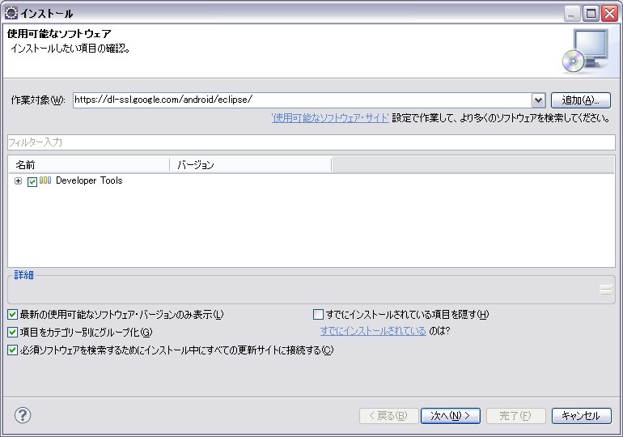Expand the Developer Tools tree node
623x437 pixels.
click(18, 181)
